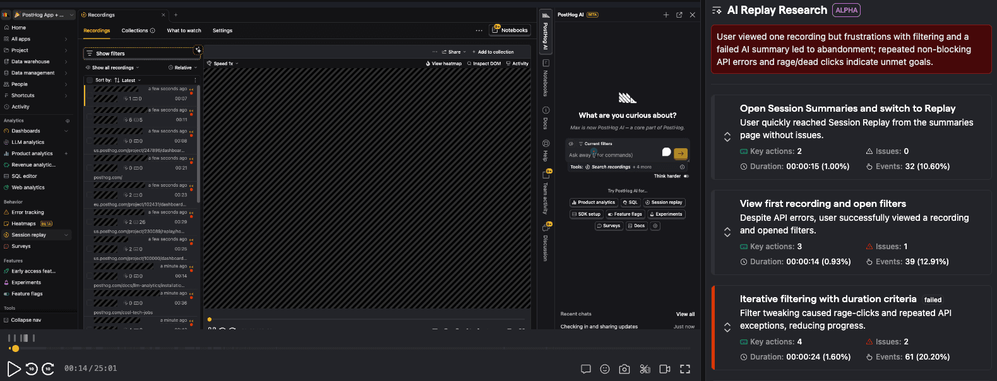997x381 pixels.
Task: Click the info icon beside Collections
Action: tap(152, 30)
